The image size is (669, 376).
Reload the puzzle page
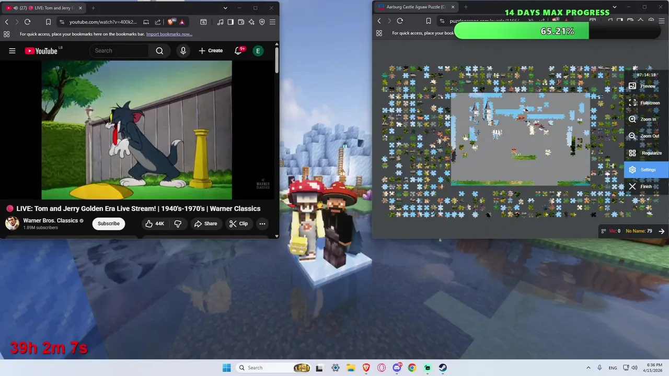[x=400, y=21]
